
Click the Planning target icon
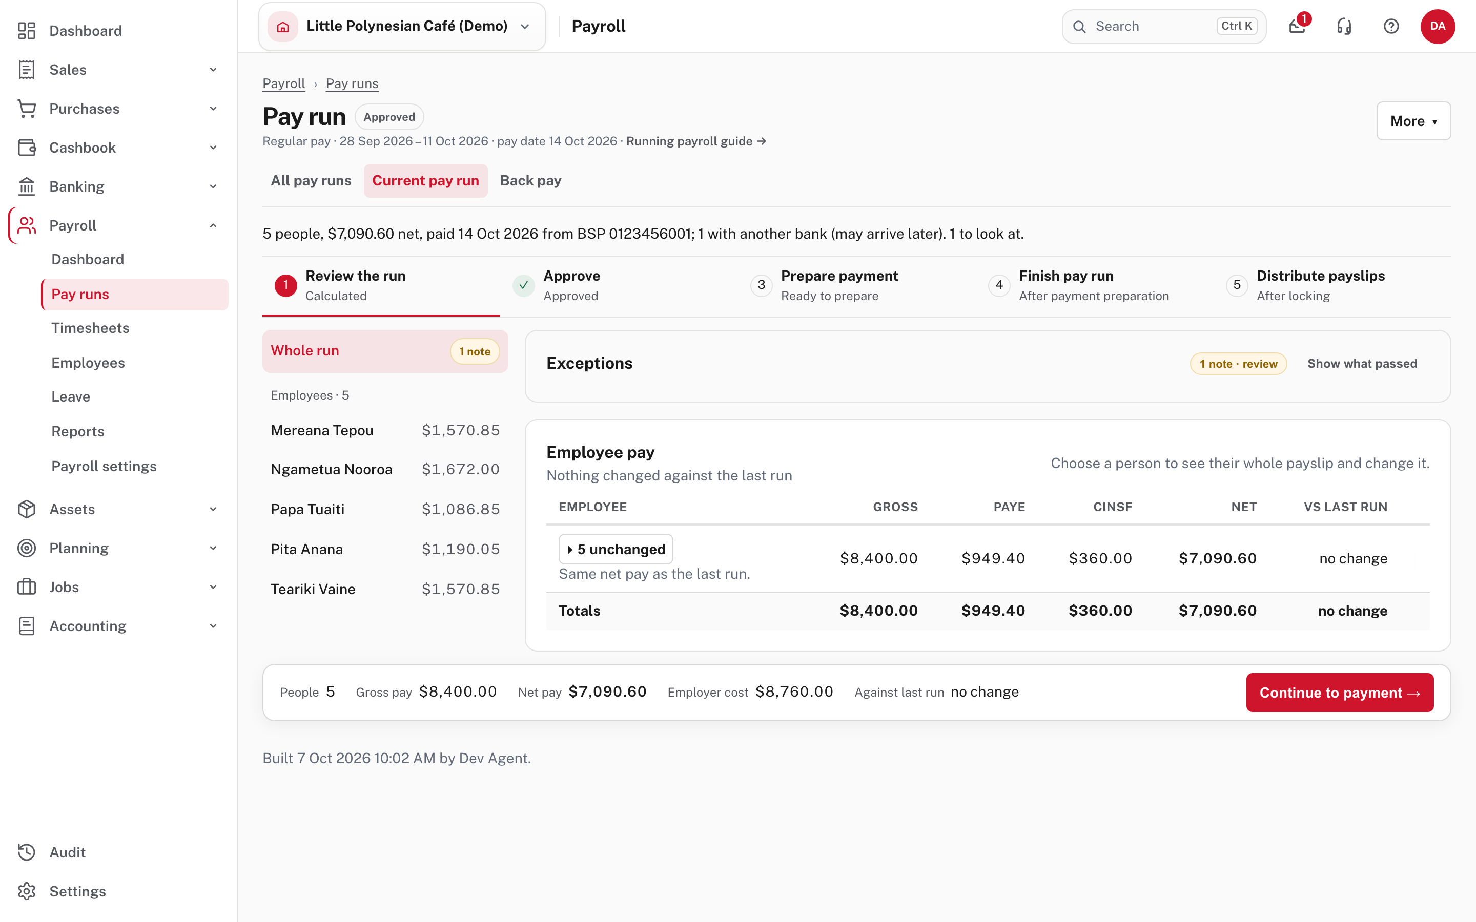point(26,548)
